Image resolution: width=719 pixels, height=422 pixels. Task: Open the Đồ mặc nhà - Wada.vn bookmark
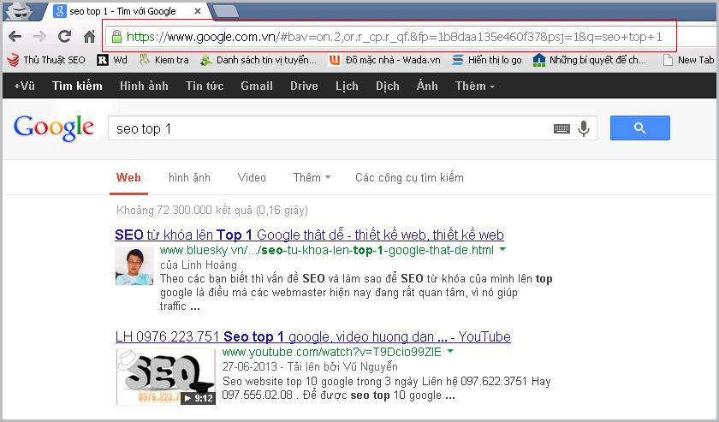click(384, 60)
